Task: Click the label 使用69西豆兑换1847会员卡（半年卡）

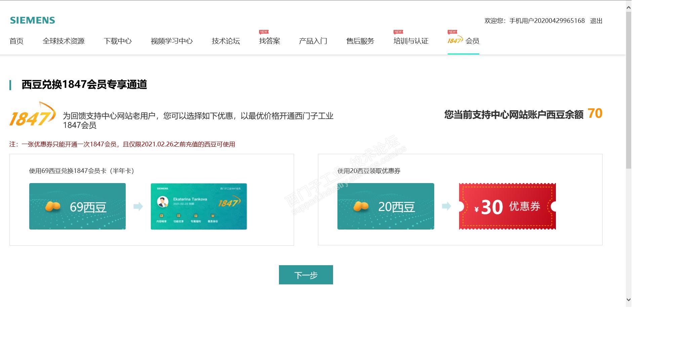Action: pos(82,171)
